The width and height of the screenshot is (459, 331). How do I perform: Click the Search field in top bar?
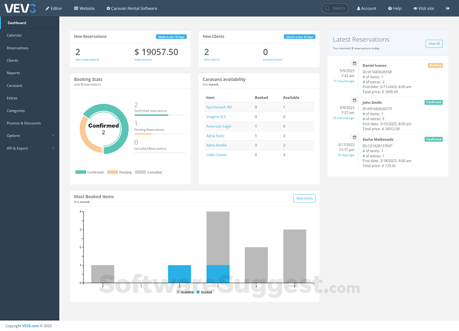click(x=335, y=8)
